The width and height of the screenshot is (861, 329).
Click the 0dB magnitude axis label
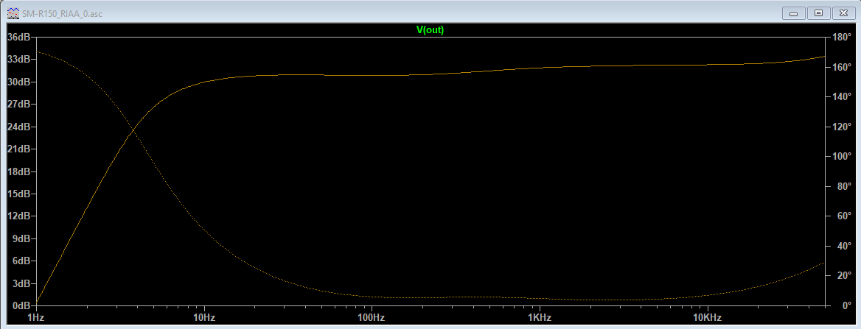(21, 305)
